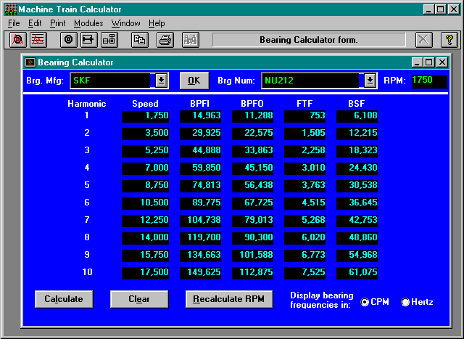Image resolution: width=464 pixels, height=339 pixels.
Task: Click harmonic 2 BPFI cell 29,925
Action: coord(200,134)
